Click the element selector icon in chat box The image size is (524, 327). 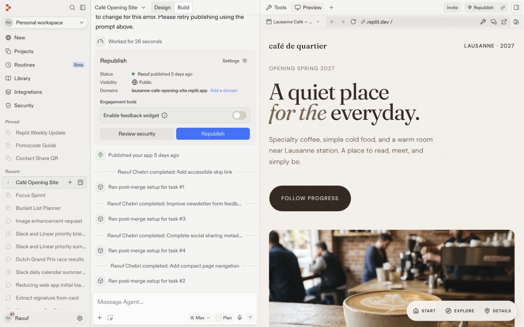[110, 318]
